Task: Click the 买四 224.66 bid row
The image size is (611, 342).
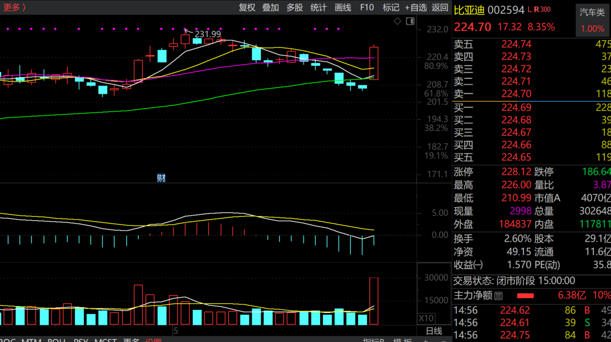Action: point(532,145)
